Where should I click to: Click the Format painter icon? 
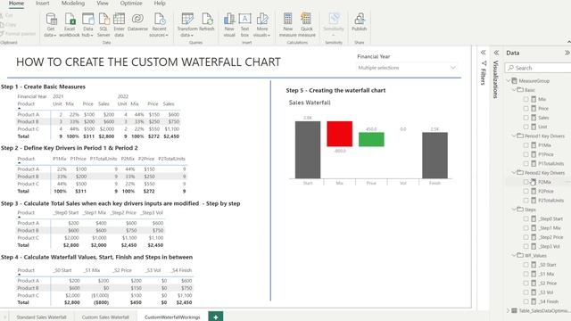click(2, 34)
